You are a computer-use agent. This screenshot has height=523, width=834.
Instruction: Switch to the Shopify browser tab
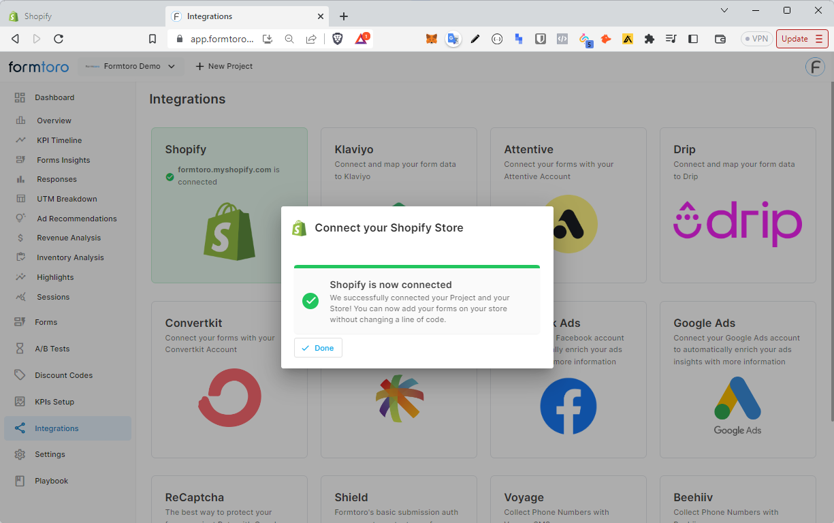(82, 16)
